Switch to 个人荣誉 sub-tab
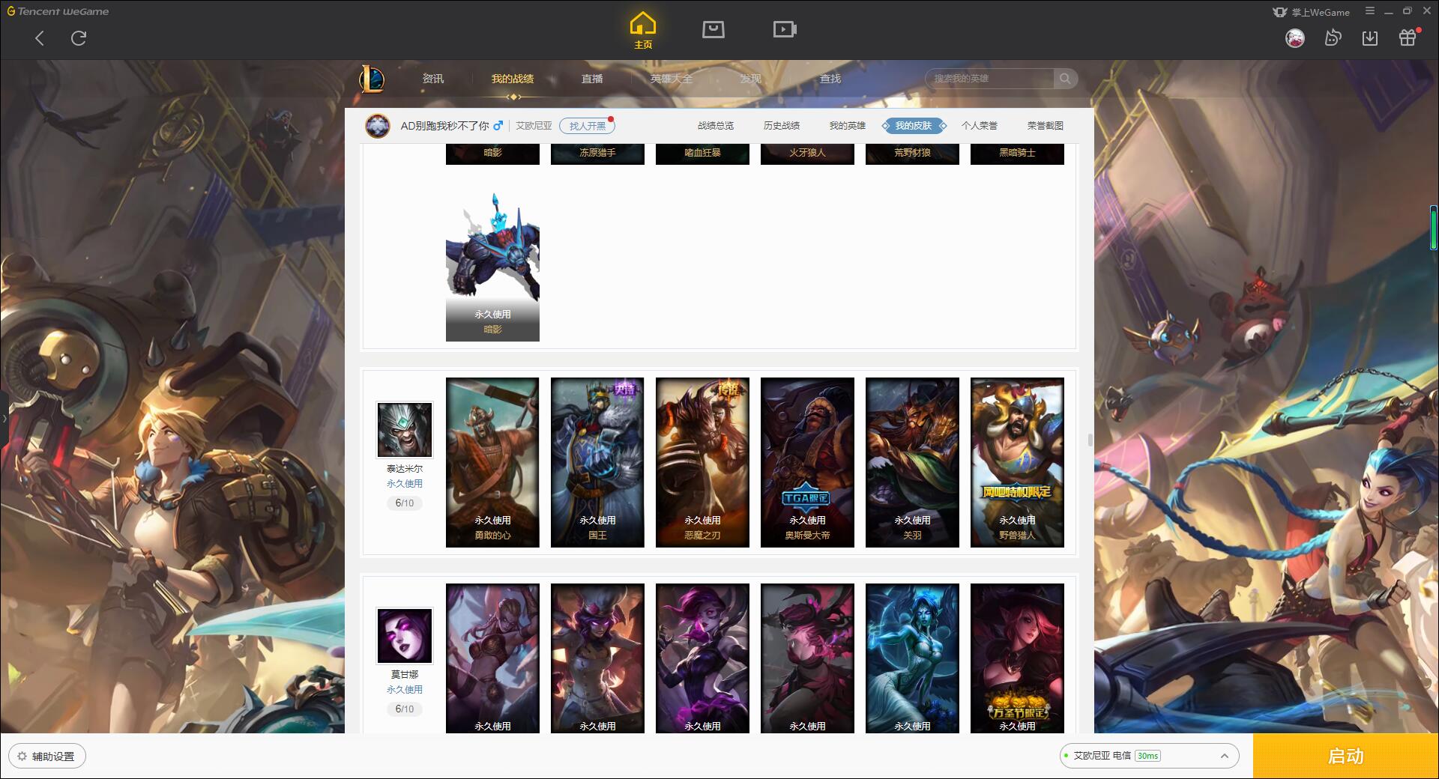 tap(980, 126)
